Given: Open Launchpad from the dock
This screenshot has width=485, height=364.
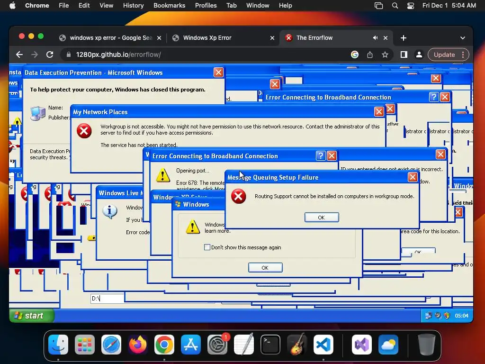Looking at the screenshot, I should click(85, 345).
